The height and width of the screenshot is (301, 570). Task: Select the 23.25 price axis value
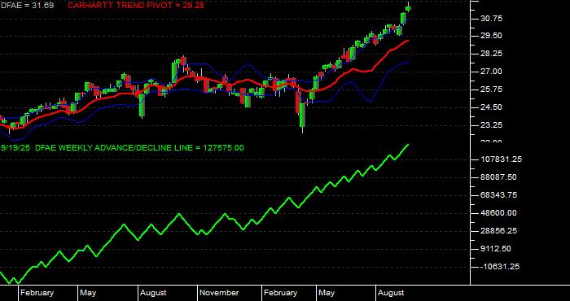[492, 125]
